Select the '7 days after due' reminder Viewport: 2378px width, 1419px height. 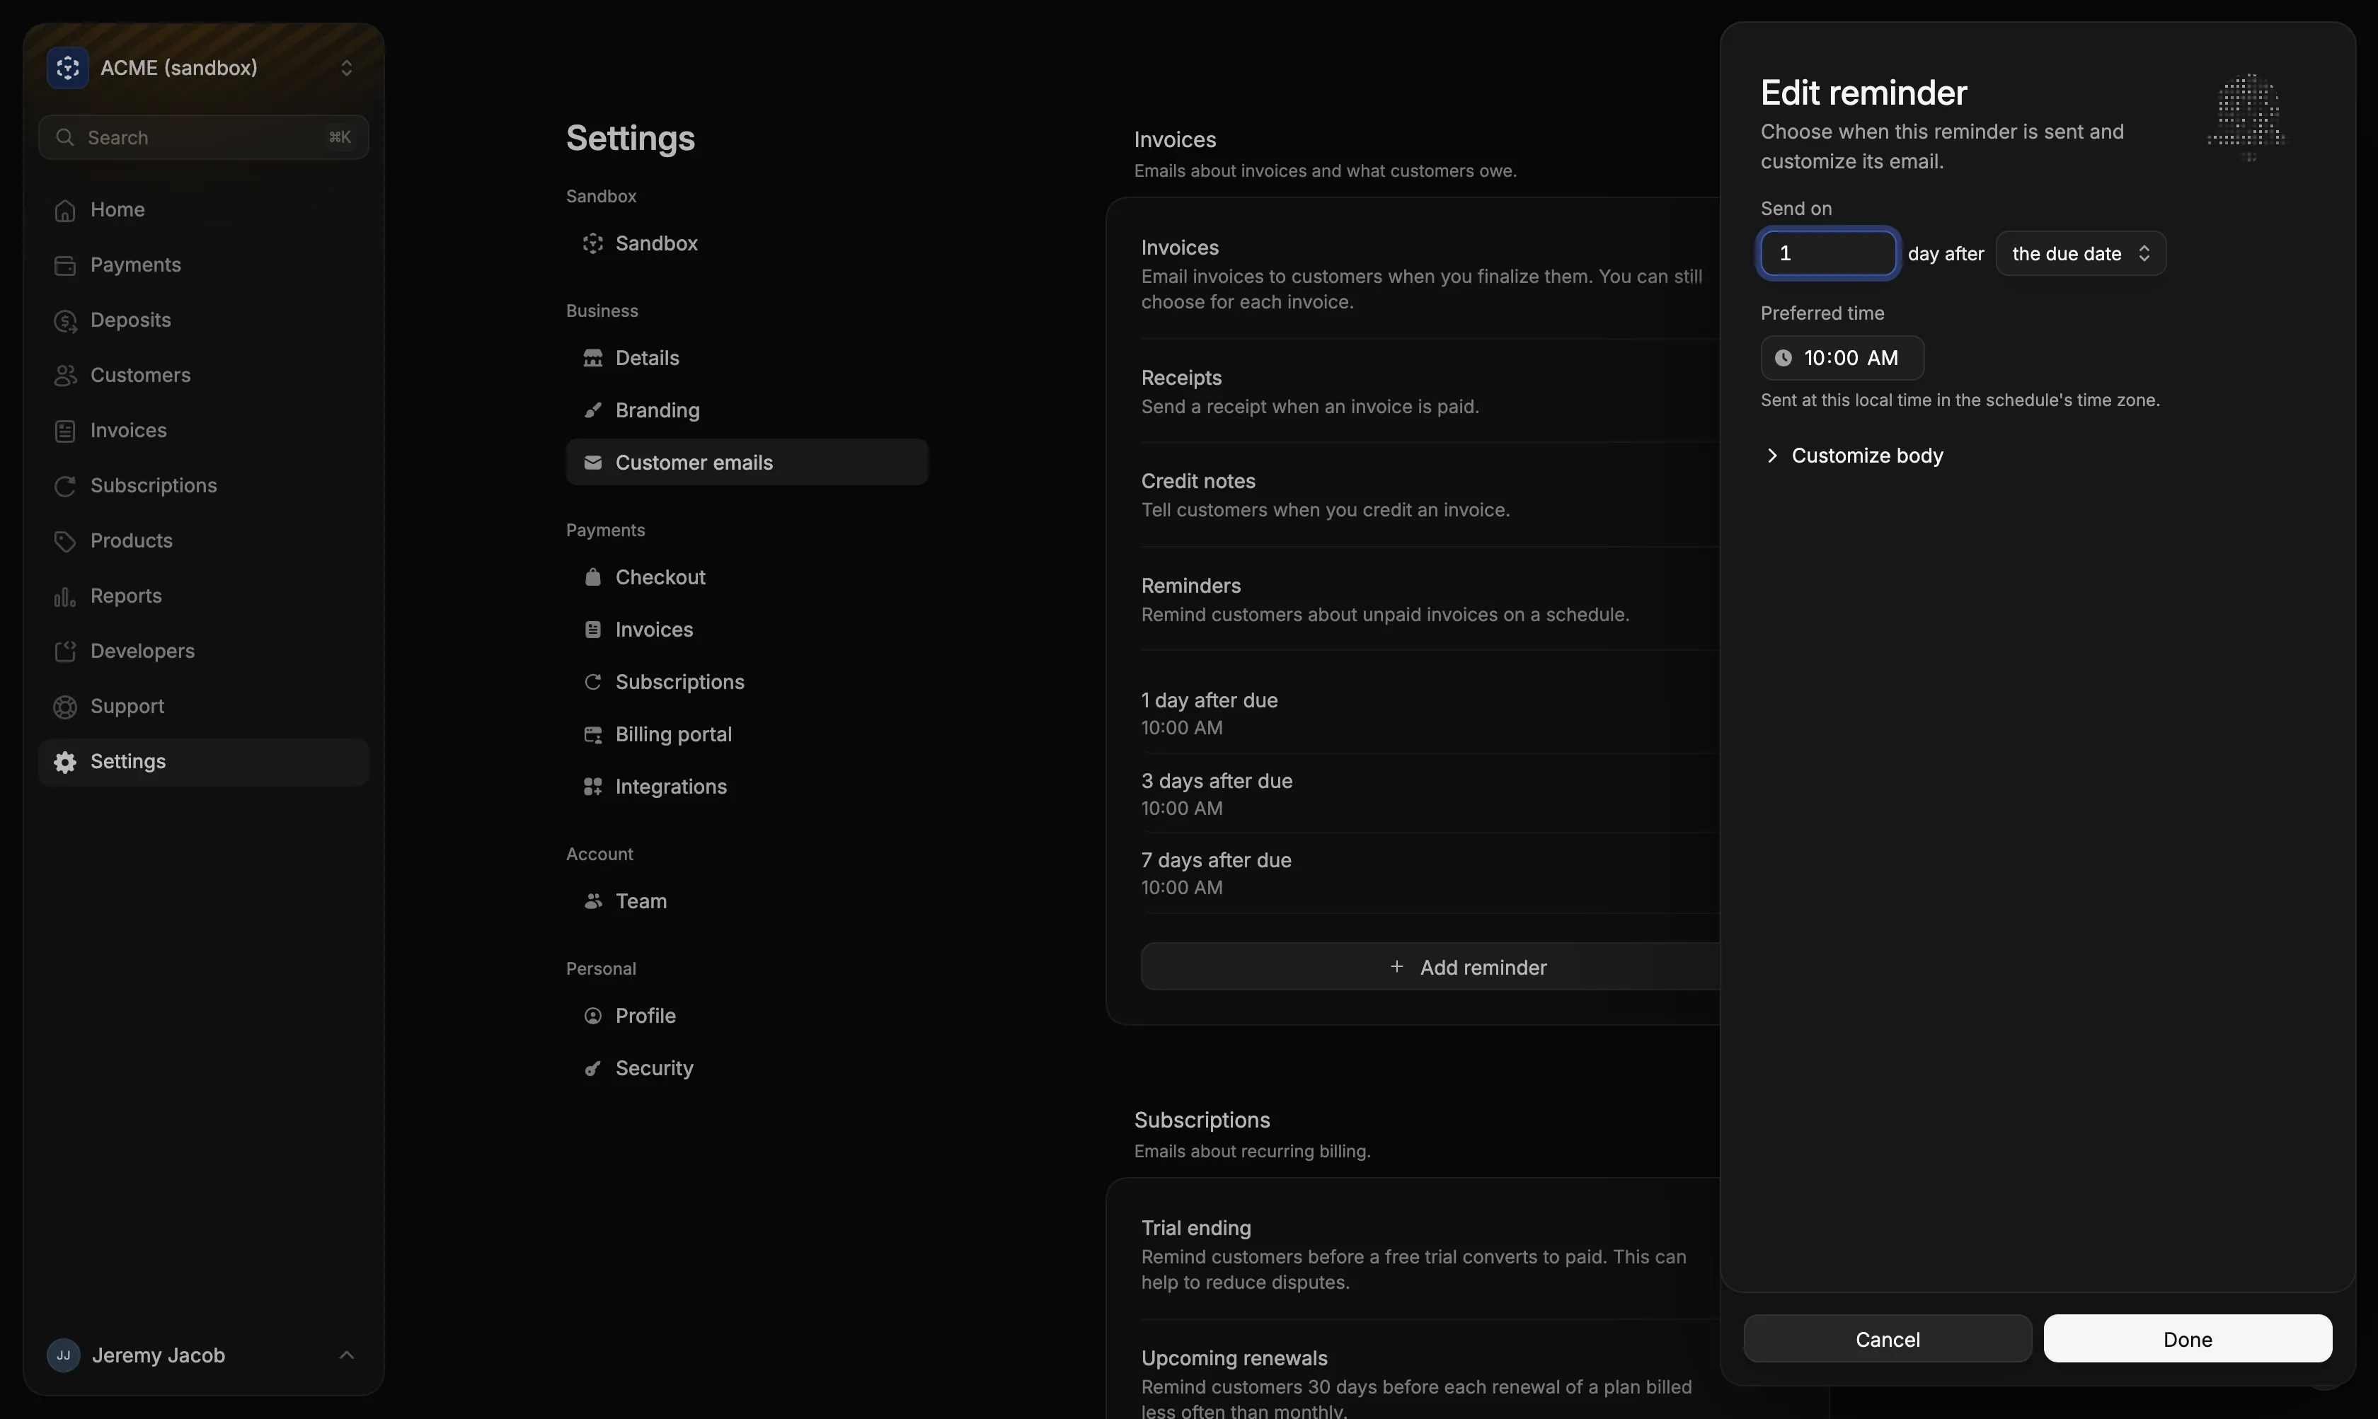(1430, 874)
